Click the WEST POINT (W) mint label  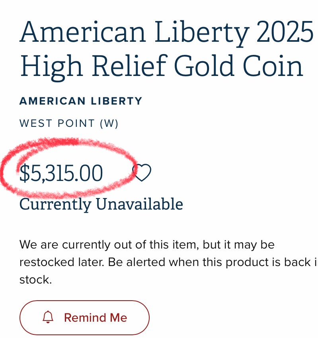pos(69,124)
